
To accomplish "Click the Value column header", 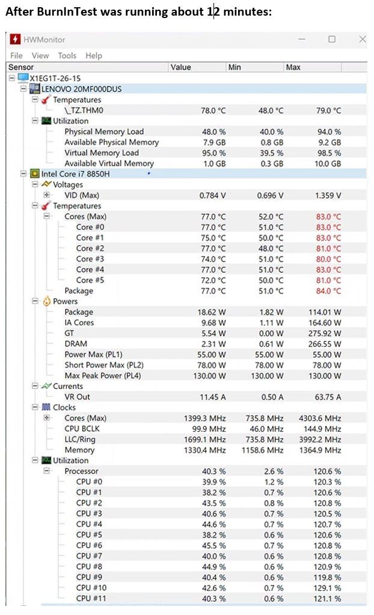I will click(x=197, y=67).
